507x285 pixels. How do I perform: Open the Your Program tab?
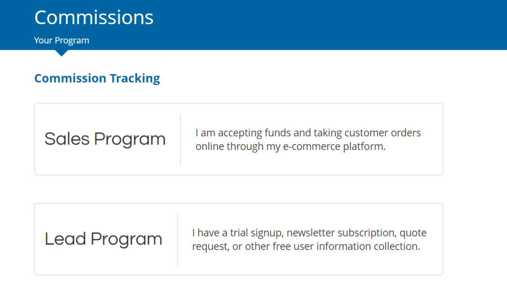pyautogui.click(x=61, y=41)
